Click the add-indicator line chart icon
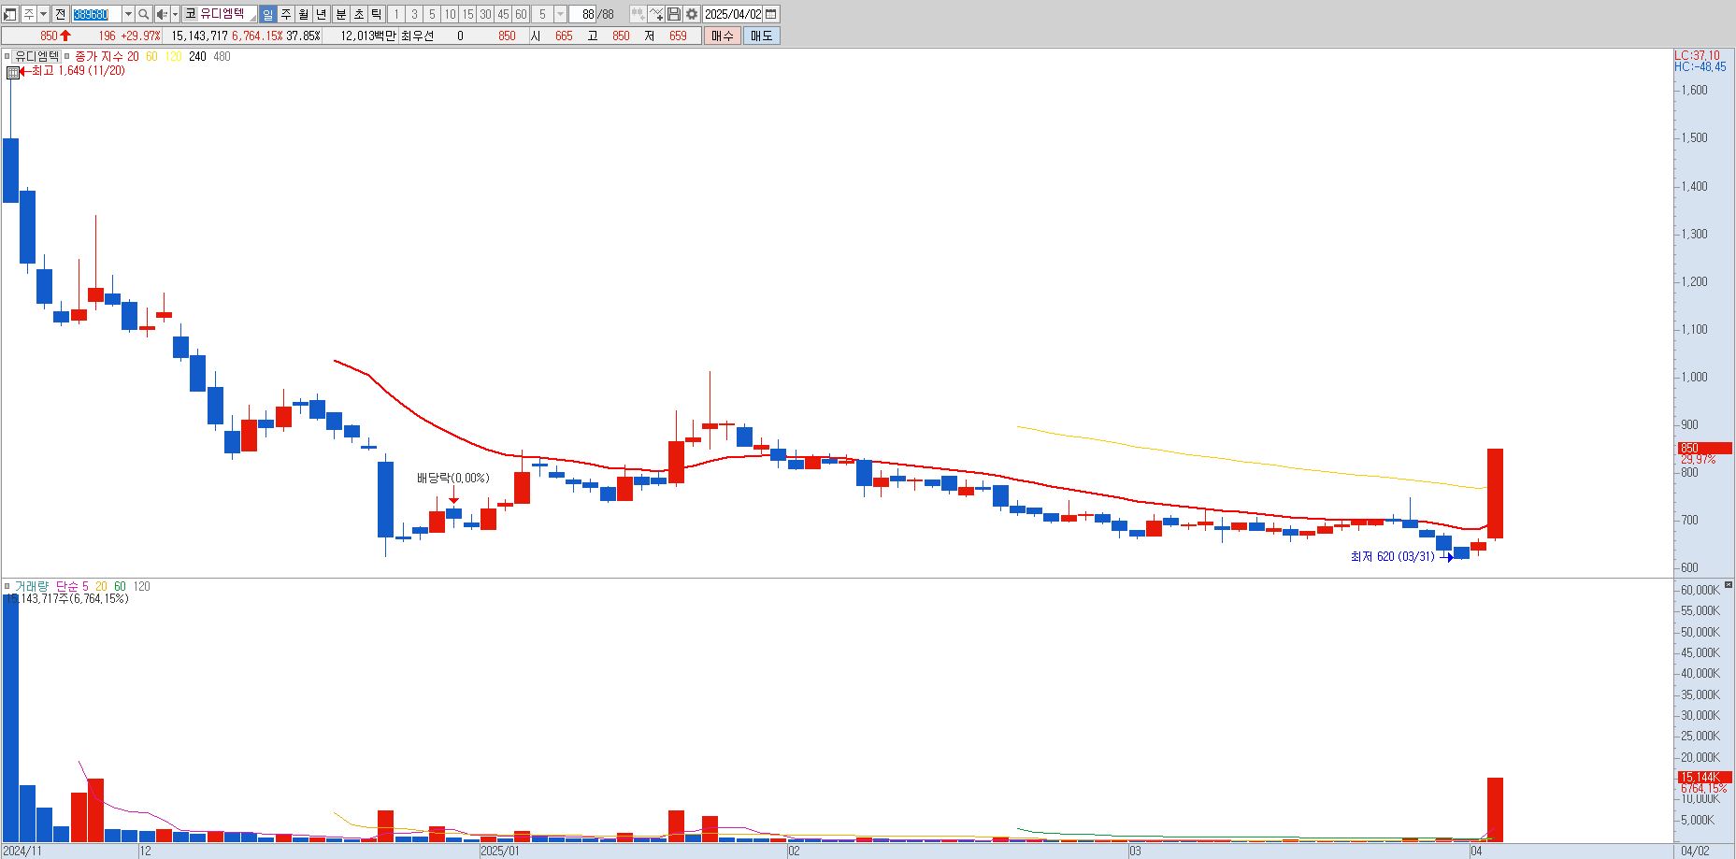The image size is (1736, 859). click(656, 14)
